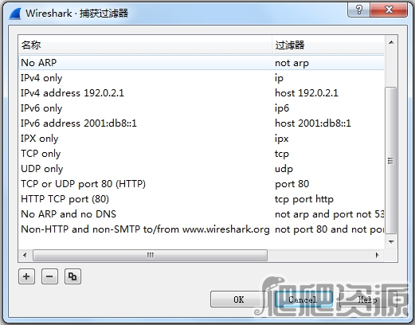Click the OK button
The height and width of the screenshot is (325, 415).
coord(238,300)
